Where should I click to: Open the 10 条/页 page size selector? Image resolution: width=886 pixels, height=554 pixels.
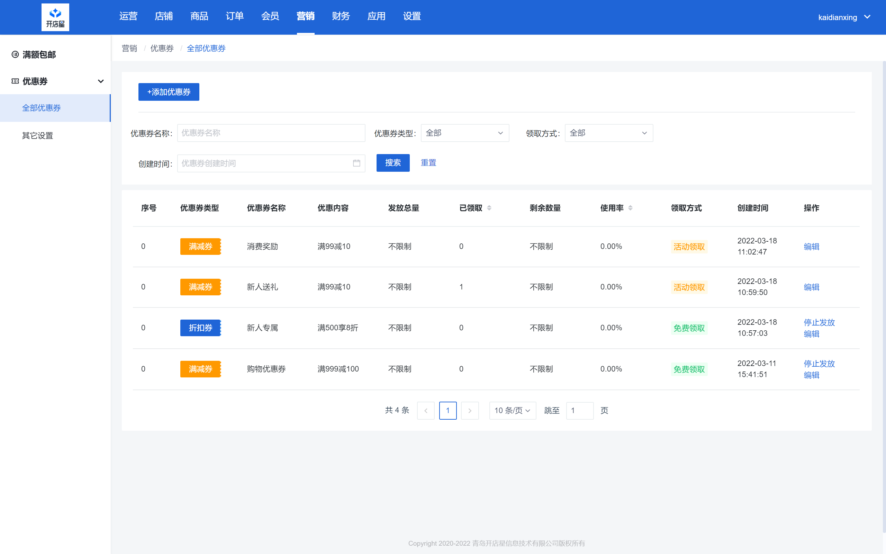click(512, 410)
